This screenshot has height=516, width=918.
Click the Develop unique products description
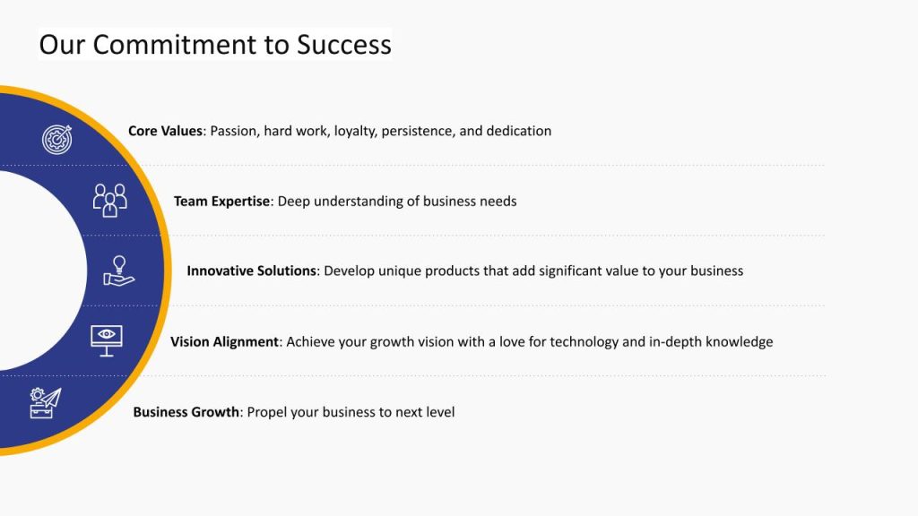[533, 271]
